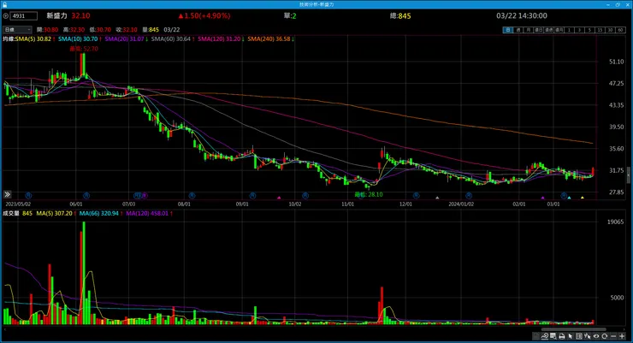This screenshot has width=633, height=343.
Task: Click the SMA(120) 31.20 legend label
Action: [219, 38]
